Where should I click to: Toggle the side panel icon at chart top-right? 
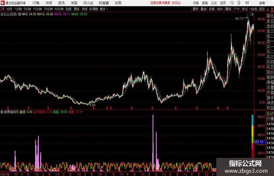point(252,14)
